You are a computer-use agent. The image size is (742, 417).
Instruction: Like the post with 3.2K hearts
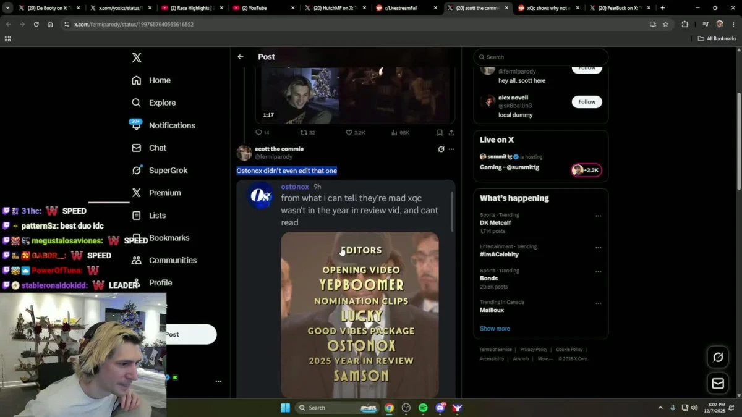[349, 133]
